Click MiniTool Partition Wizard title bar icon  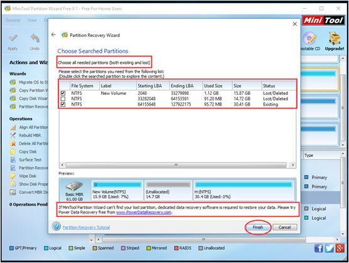click(8, 8)
